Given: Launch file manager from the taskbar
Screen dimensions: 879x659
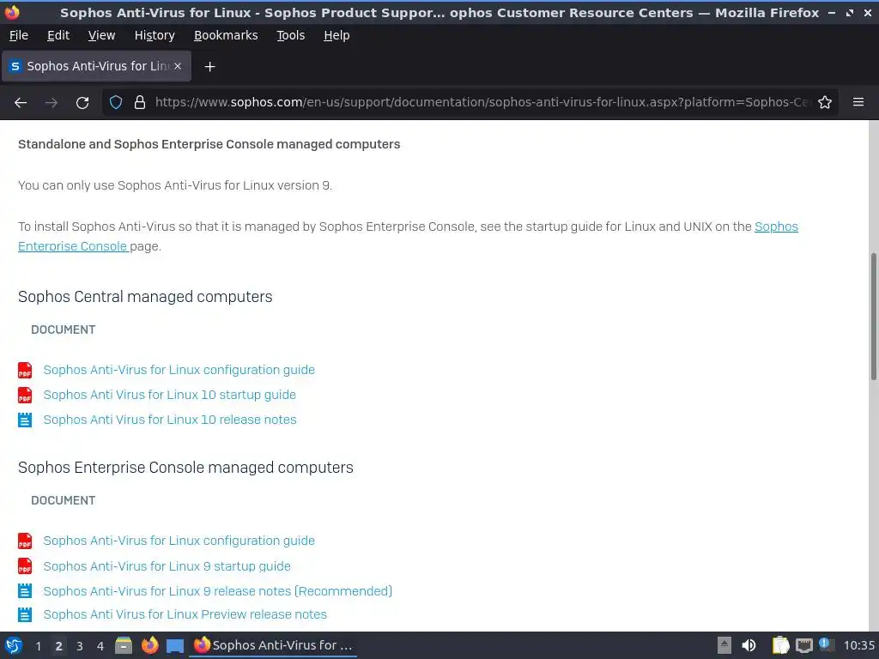Looking at the screenshot, I should (x=124, y=645).
